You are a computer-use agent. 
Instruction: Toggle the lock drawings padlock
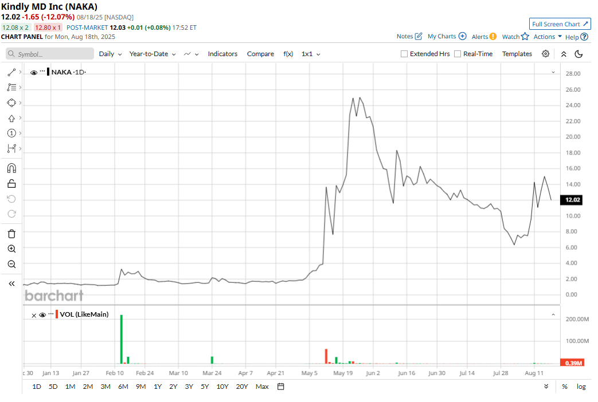click(11, 184)
